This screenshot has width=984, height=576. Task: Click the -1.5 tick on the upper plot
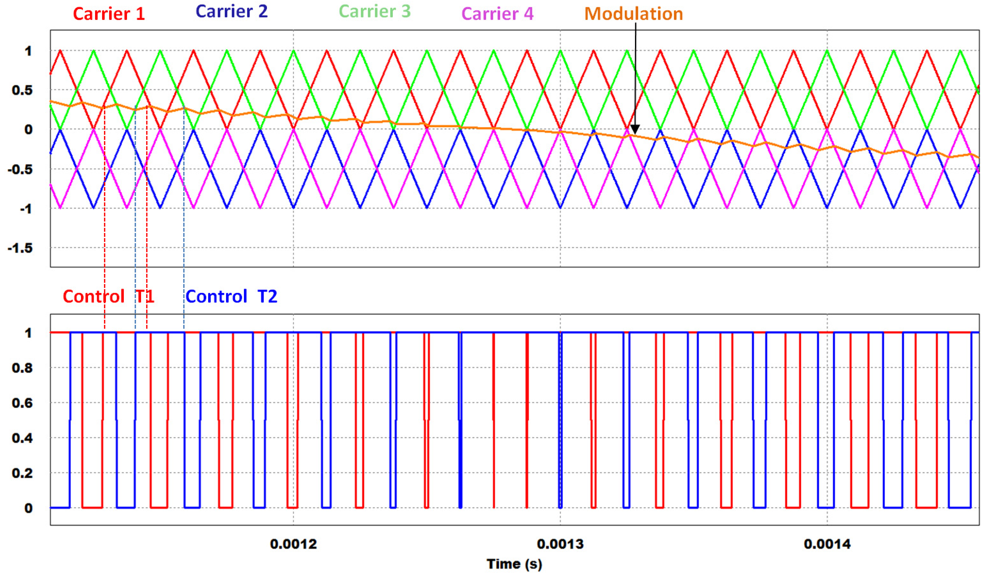pyautogui.click(x=20, y=248)
